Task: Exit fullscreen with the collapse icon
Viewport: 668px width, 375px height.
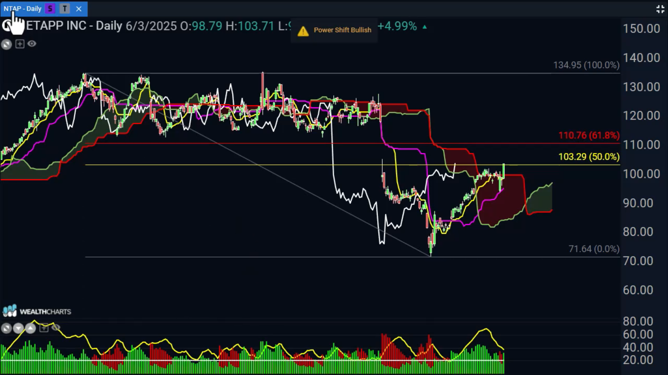Action: (x=660, y=9)
